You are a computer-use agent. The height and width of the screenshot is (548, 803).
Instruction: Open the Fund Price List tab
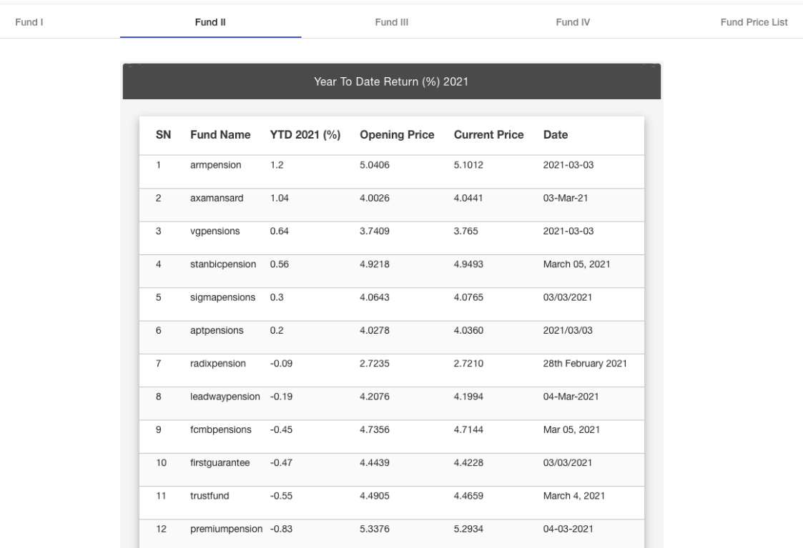[754, 22]
